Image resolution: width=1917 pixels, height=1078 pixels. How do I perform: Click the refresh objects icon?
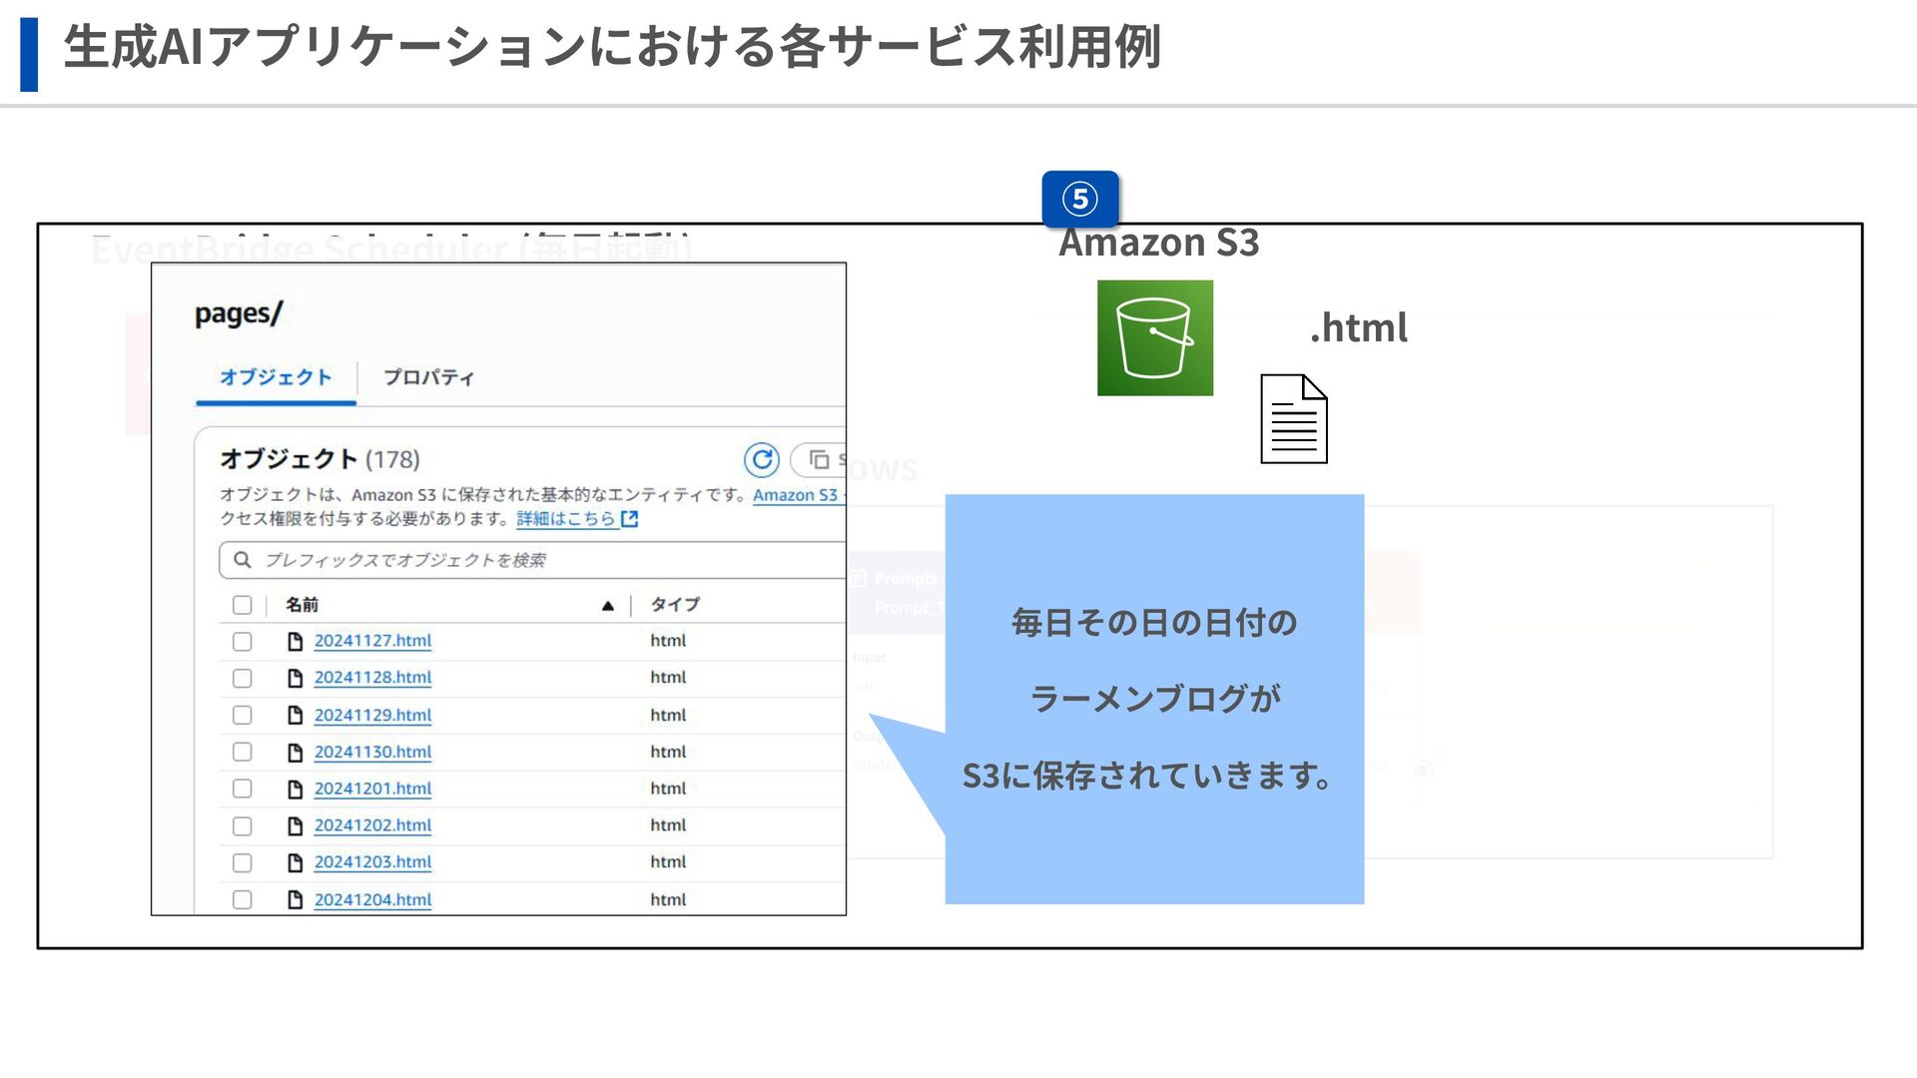(761, 459)
